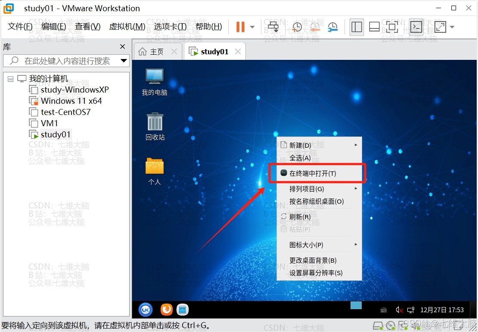
Task: Click the stretch guest display icon
Action: [x=440, y=27]
